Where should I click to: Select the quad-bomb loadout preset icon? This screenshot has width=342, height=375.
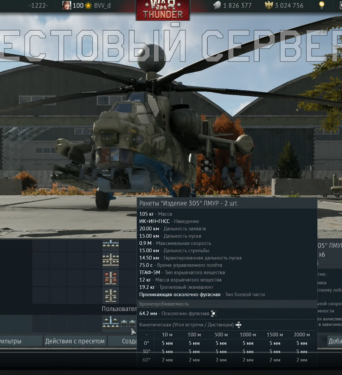[x=110, y=246]
